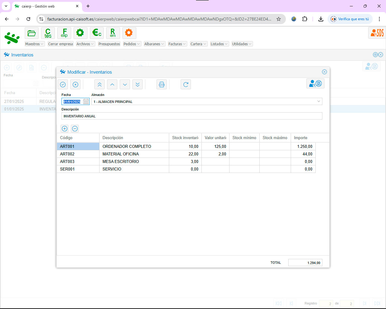Go to last record with double down arrow

pos(138,84)
